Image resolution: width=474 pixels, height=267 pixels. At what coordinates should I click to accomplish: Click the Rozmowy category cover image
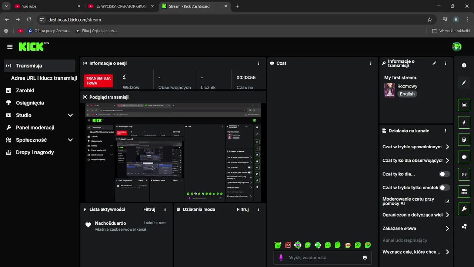tap(390, 90)
